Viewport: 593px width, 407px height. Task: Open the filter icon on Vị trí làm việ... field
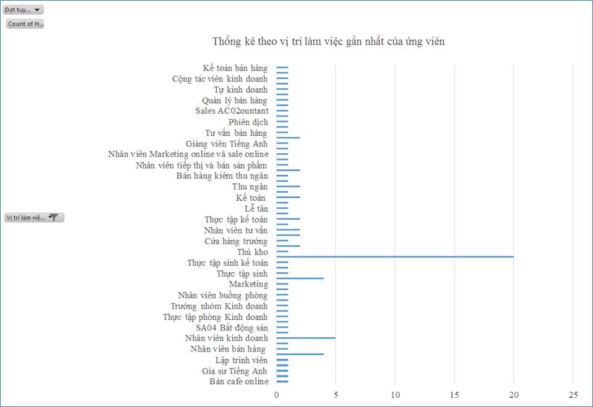tap(54, 217)
